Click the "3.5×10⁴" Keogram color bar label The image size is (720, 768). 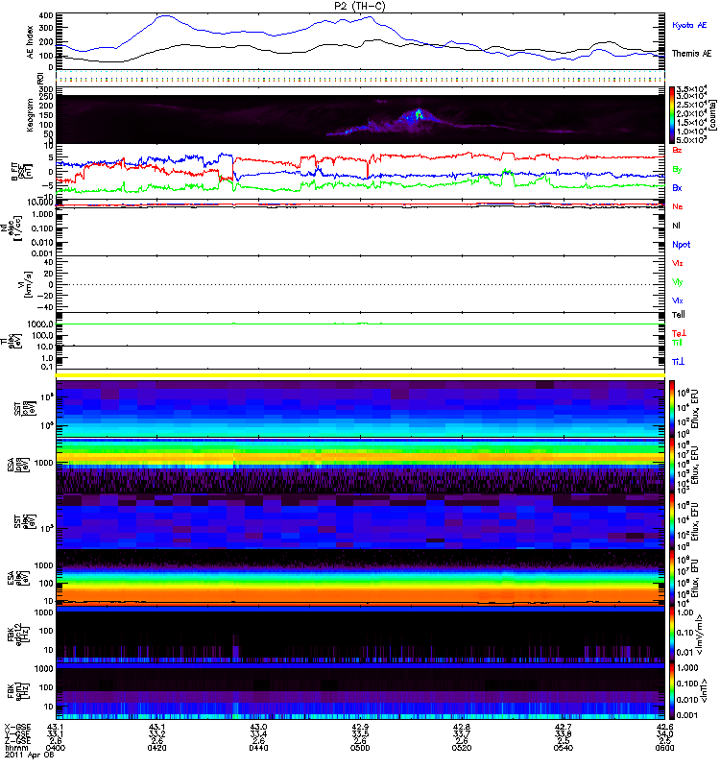click(691, 89)
